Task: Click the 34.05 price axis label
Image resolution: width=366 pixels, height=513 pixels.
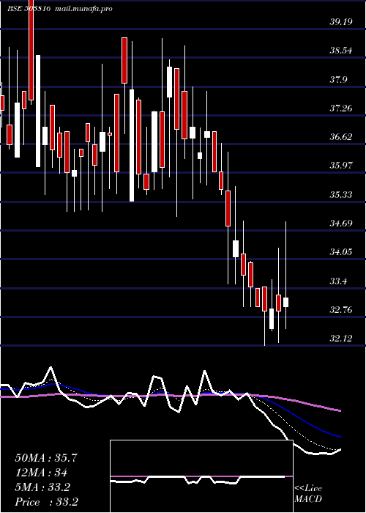Action: 341,252
